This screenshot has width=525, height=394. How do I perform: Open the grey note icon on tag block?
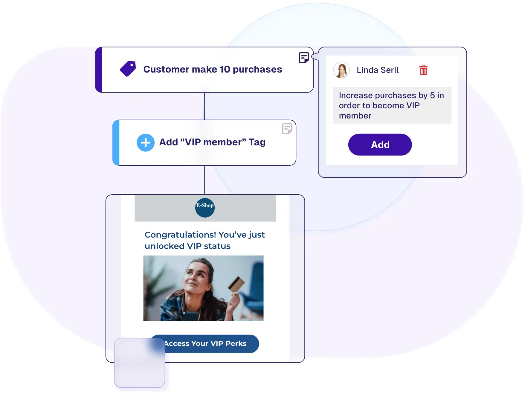click(x=287, y=129)
